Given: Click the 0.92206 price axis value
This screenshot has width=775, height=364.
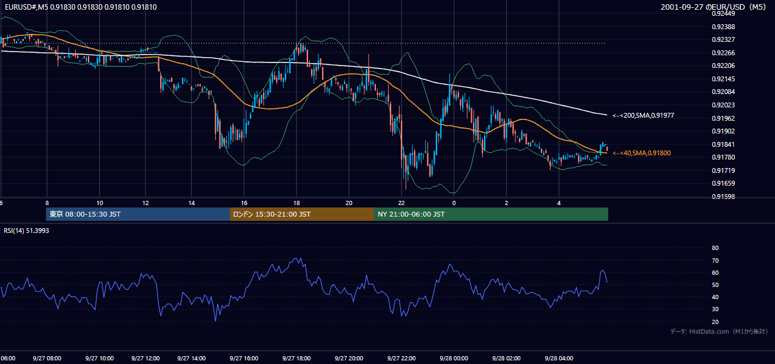Looking at the screenshot, I should [722, 66].
